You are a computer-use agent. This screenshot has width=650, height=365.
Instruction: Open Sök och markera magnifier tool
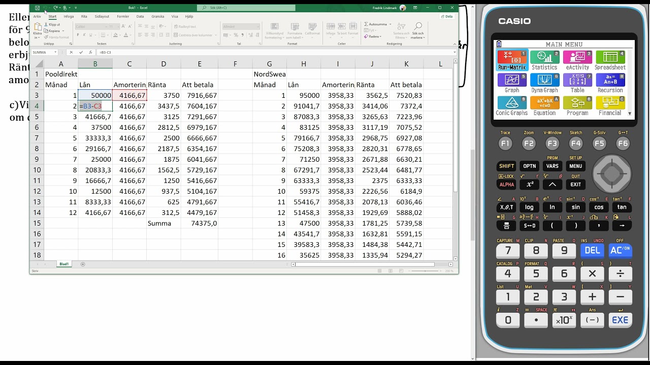418,26
